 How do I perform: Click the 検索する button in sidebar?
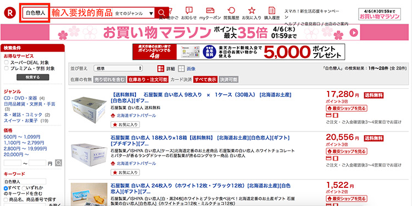tap(33, 77)
